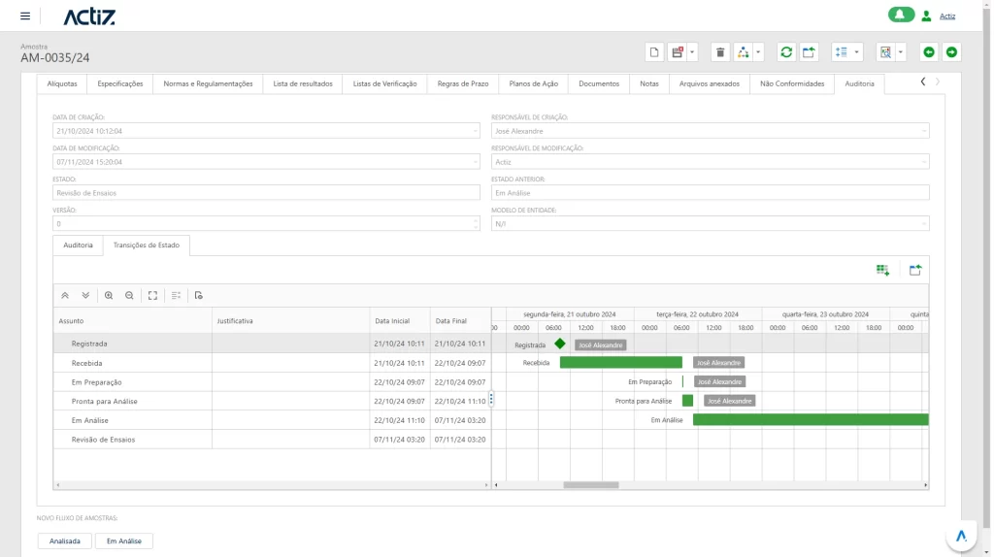
Task: Click the Gantt horizontal scrollbar thumb
Action: (x=590, y=485)
